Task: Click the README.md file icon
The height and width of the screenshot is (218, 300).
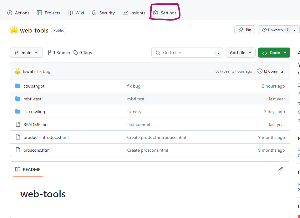Action: (x=18, y=124)
